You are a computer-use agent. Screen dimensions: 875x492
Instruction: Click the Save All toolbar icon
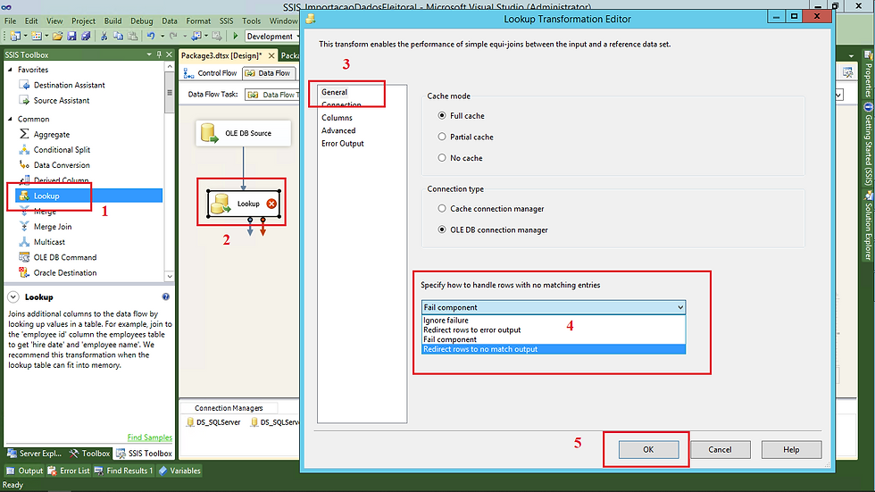[86, 37]
